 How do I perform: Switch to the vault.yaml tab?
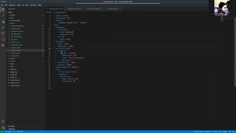tap(113, 9)
